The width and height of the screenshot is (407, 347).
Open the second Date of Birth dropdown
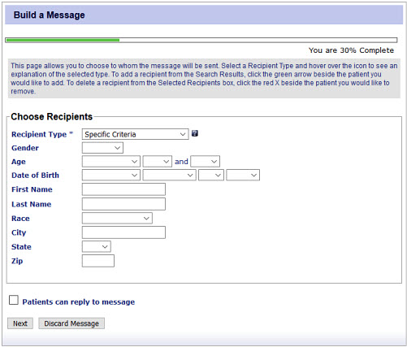point(169,175)
